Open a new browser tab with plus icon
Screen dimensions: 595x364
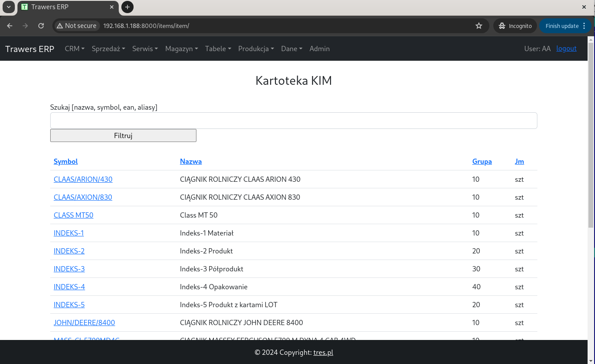[127, 7]
